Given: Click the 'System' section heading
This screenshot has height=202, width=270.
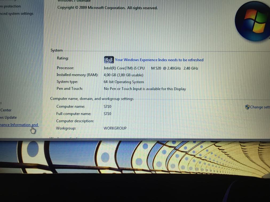Looking at the screenshot, I should tap(57, 50).
